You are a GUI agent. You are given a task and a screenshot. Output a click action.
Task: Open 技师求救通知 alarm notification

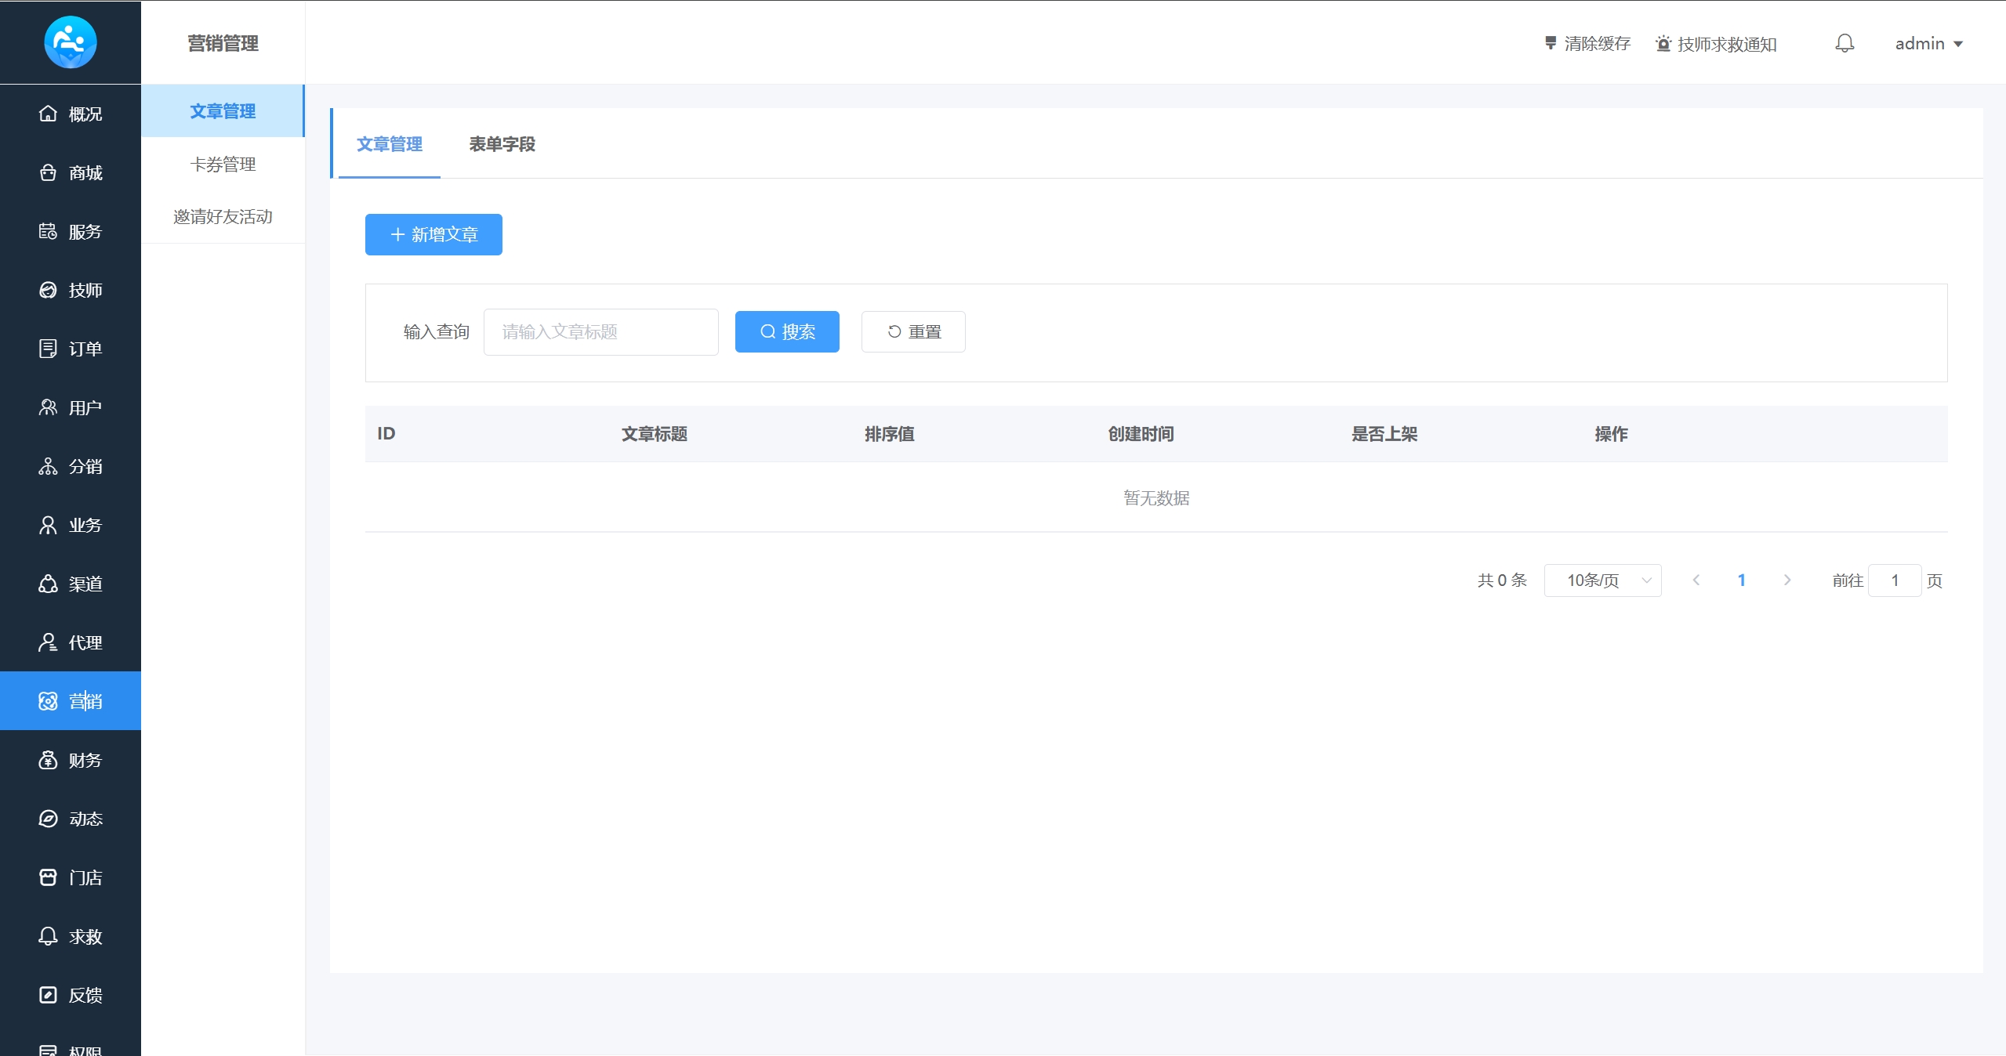1716,44
